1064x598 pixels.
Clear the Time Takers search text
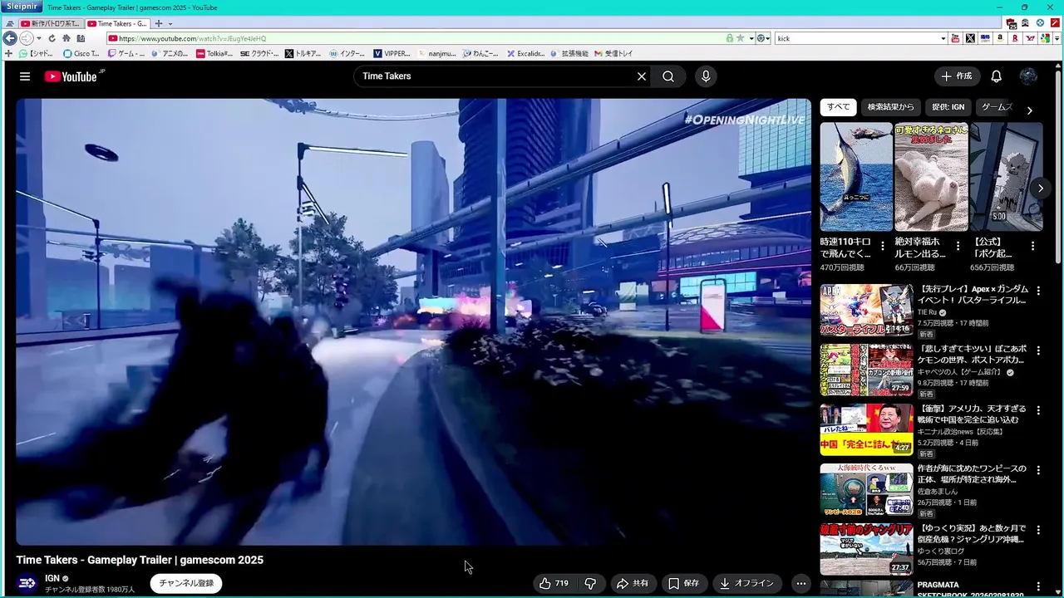(x=642, y=76)
